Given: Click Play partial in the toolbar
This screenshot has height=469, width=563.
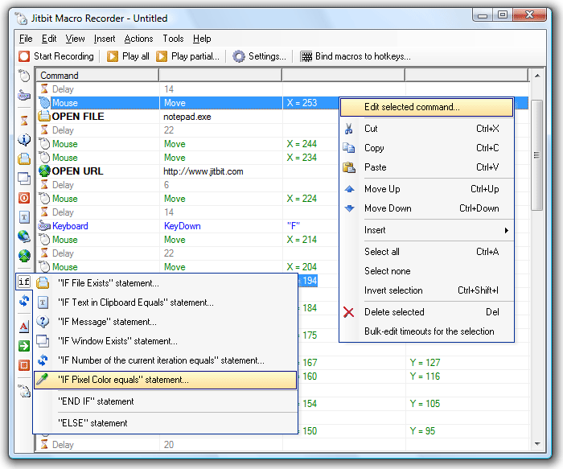Looking at the screenshot, I should (186, 56).
